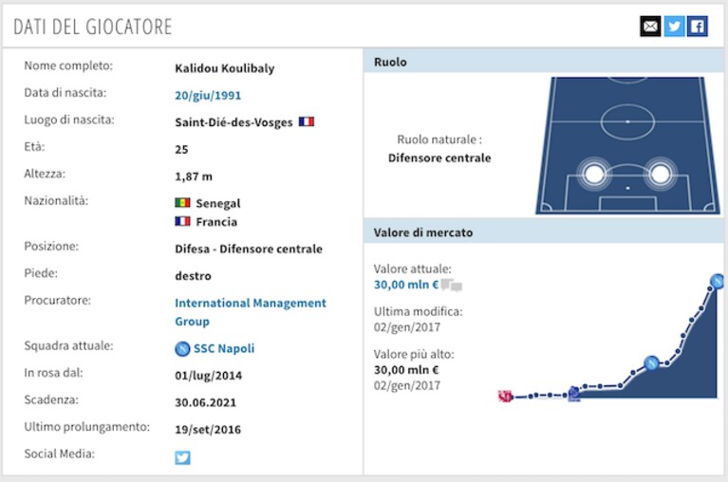Viewport: 728px width, 482px height.
Task: Open International Management Group agent link
Action: pyautogui.click(x=251, y=312)
